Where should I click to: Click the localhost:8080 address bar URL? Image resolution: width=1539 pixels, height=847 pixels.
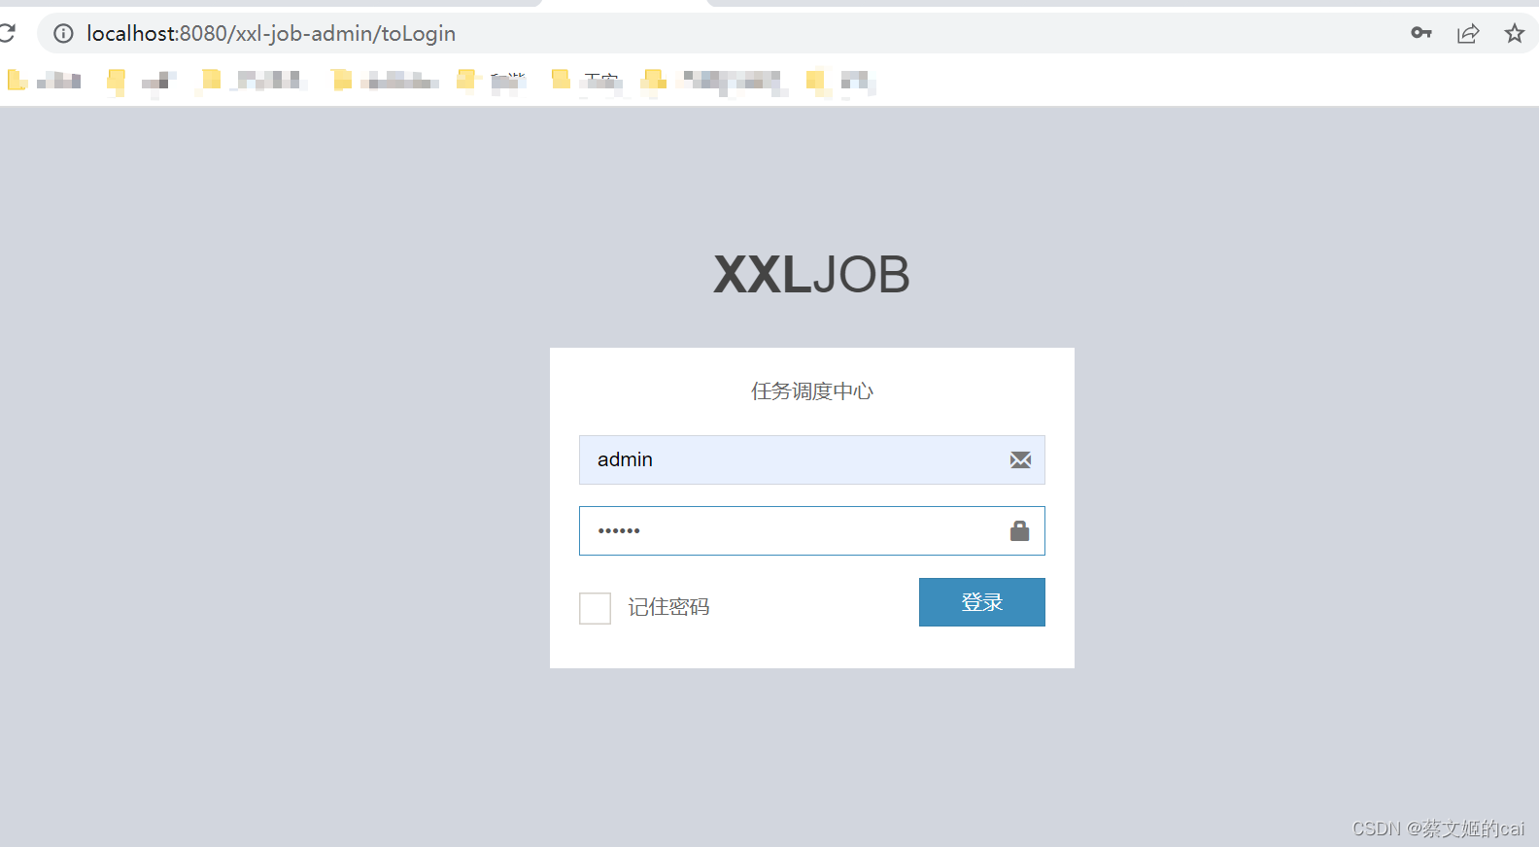[271, 33]
